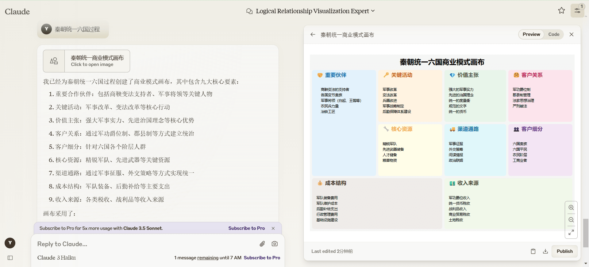
Task: Click the 'remaining' message limit link
Action: (208, 258)
